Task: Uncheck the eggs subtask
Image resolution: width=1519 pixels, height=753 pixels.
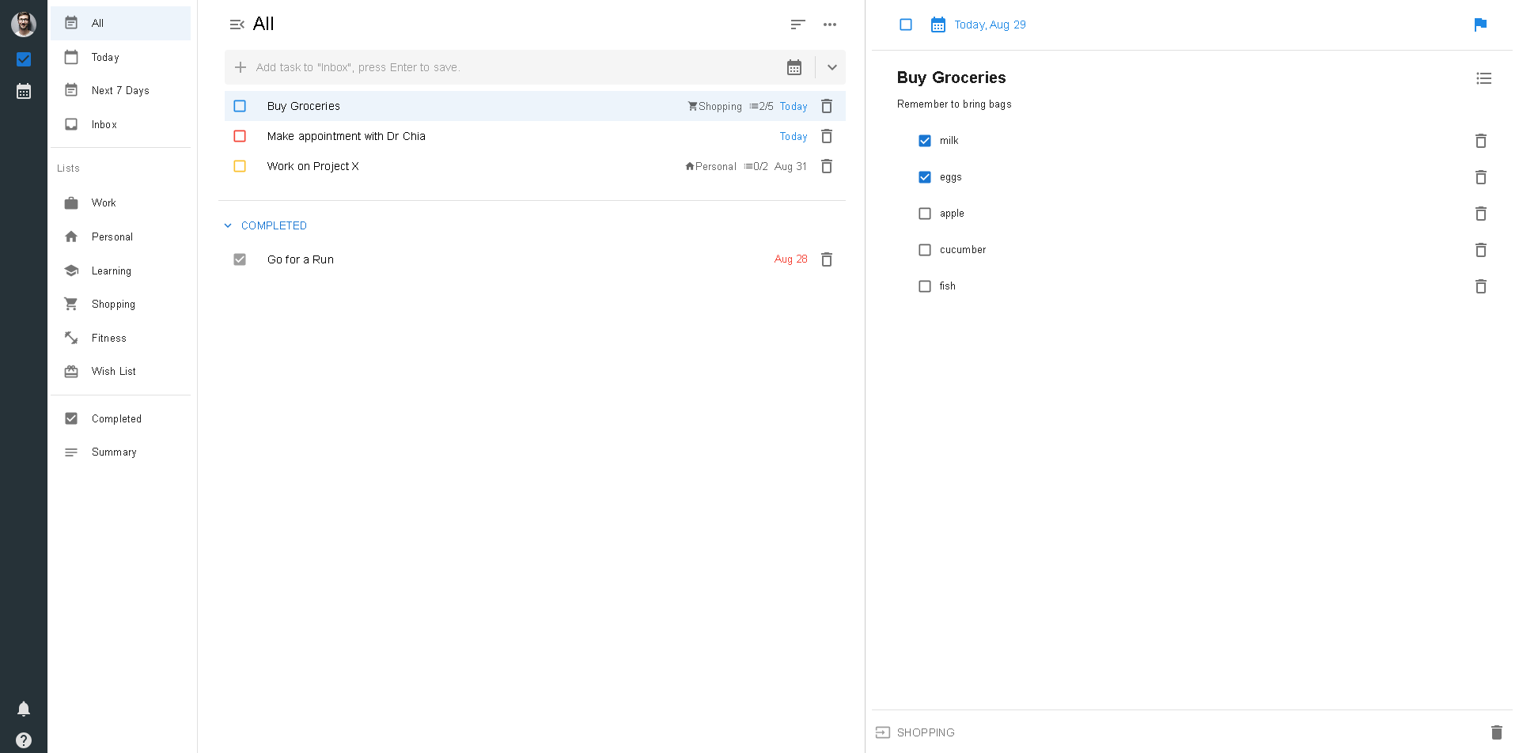Action: 924,176
